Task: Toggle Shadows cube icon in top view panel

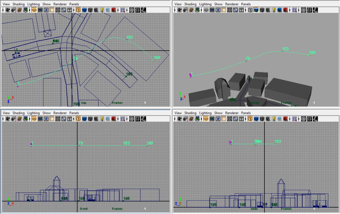Action: tap(108, 10)
